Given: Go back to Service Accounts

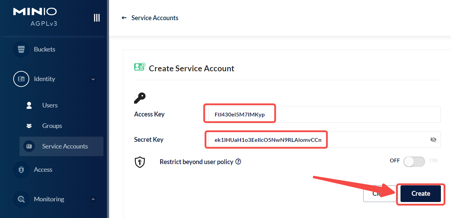Looking at the screenshot, I should [x=150, y=18].
